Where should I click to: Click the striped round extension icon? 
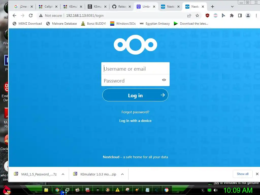215,15
